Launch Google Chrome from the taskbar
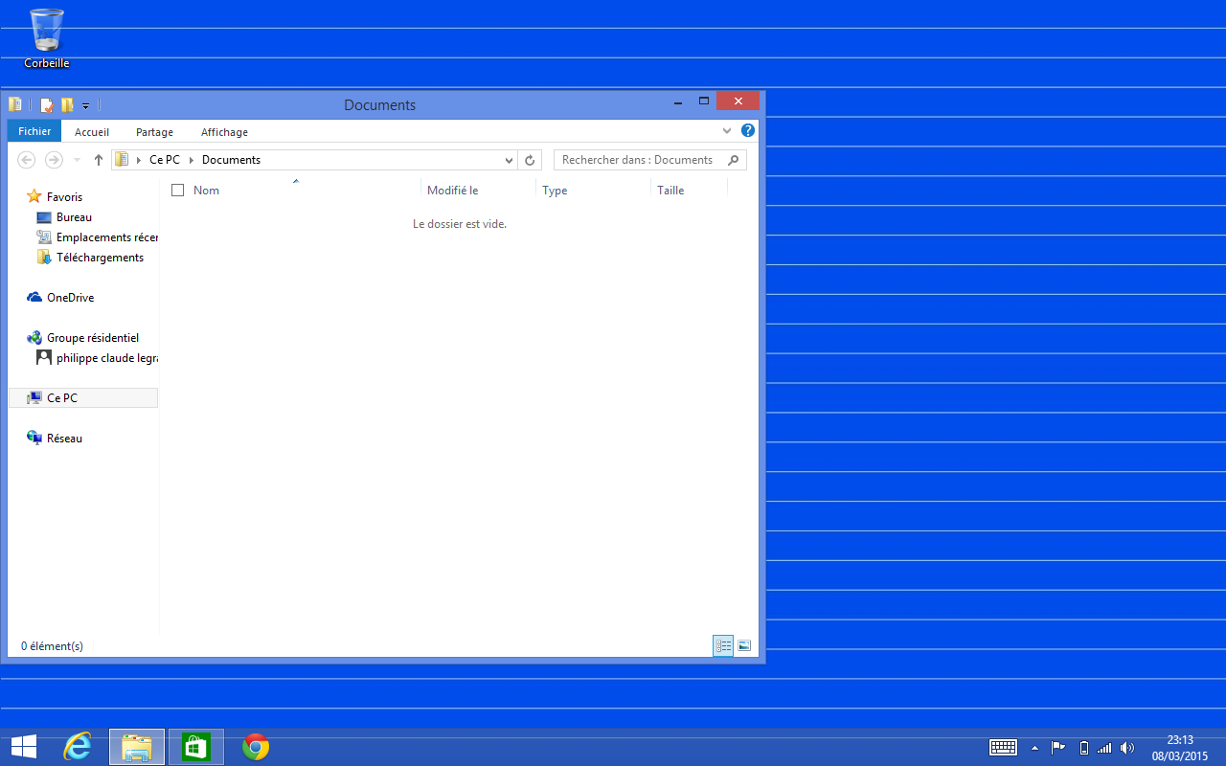Image resolution: width=1226 pixels, height=766 pixels. tap(256, 747)
